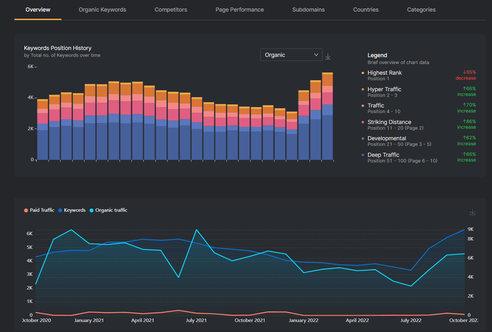This screenshot has width=492, height=332.
Task: Open the Page Performance tab
Action: click(240, 10)
